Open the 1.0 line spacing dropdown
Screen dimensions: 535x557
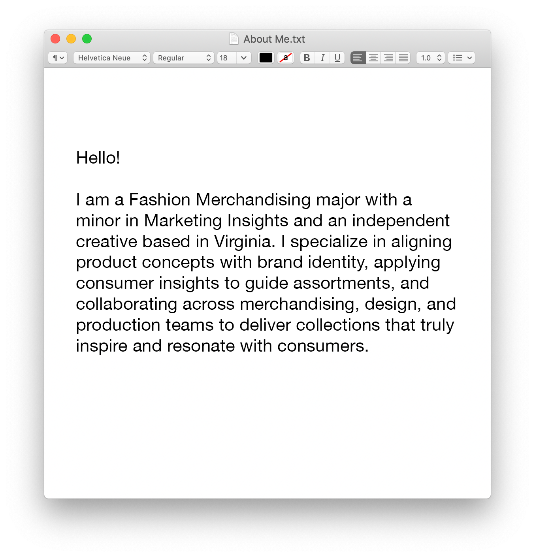tap(431, 58)
